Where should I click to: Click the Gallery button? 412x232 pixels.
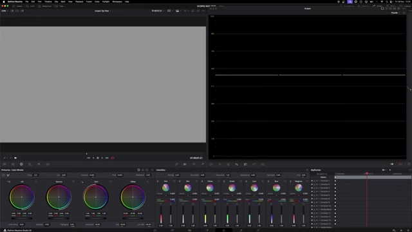[x=17, y=6]
